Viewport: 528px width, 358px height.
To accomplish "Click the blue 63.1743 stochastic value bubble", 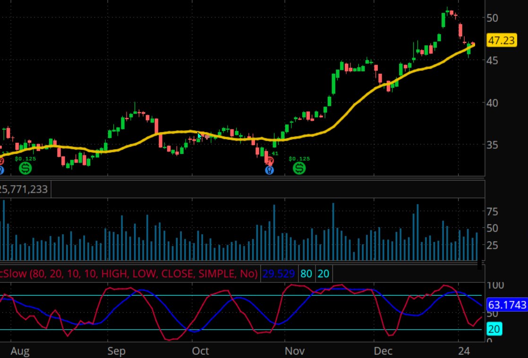I will click(507, 305).
